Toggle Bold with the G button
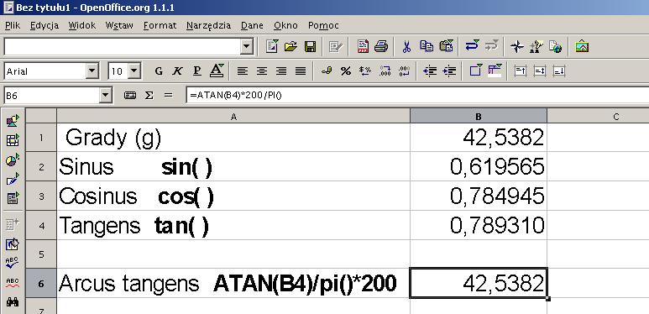This screenshot has width=649, height=314. (159, 71)
